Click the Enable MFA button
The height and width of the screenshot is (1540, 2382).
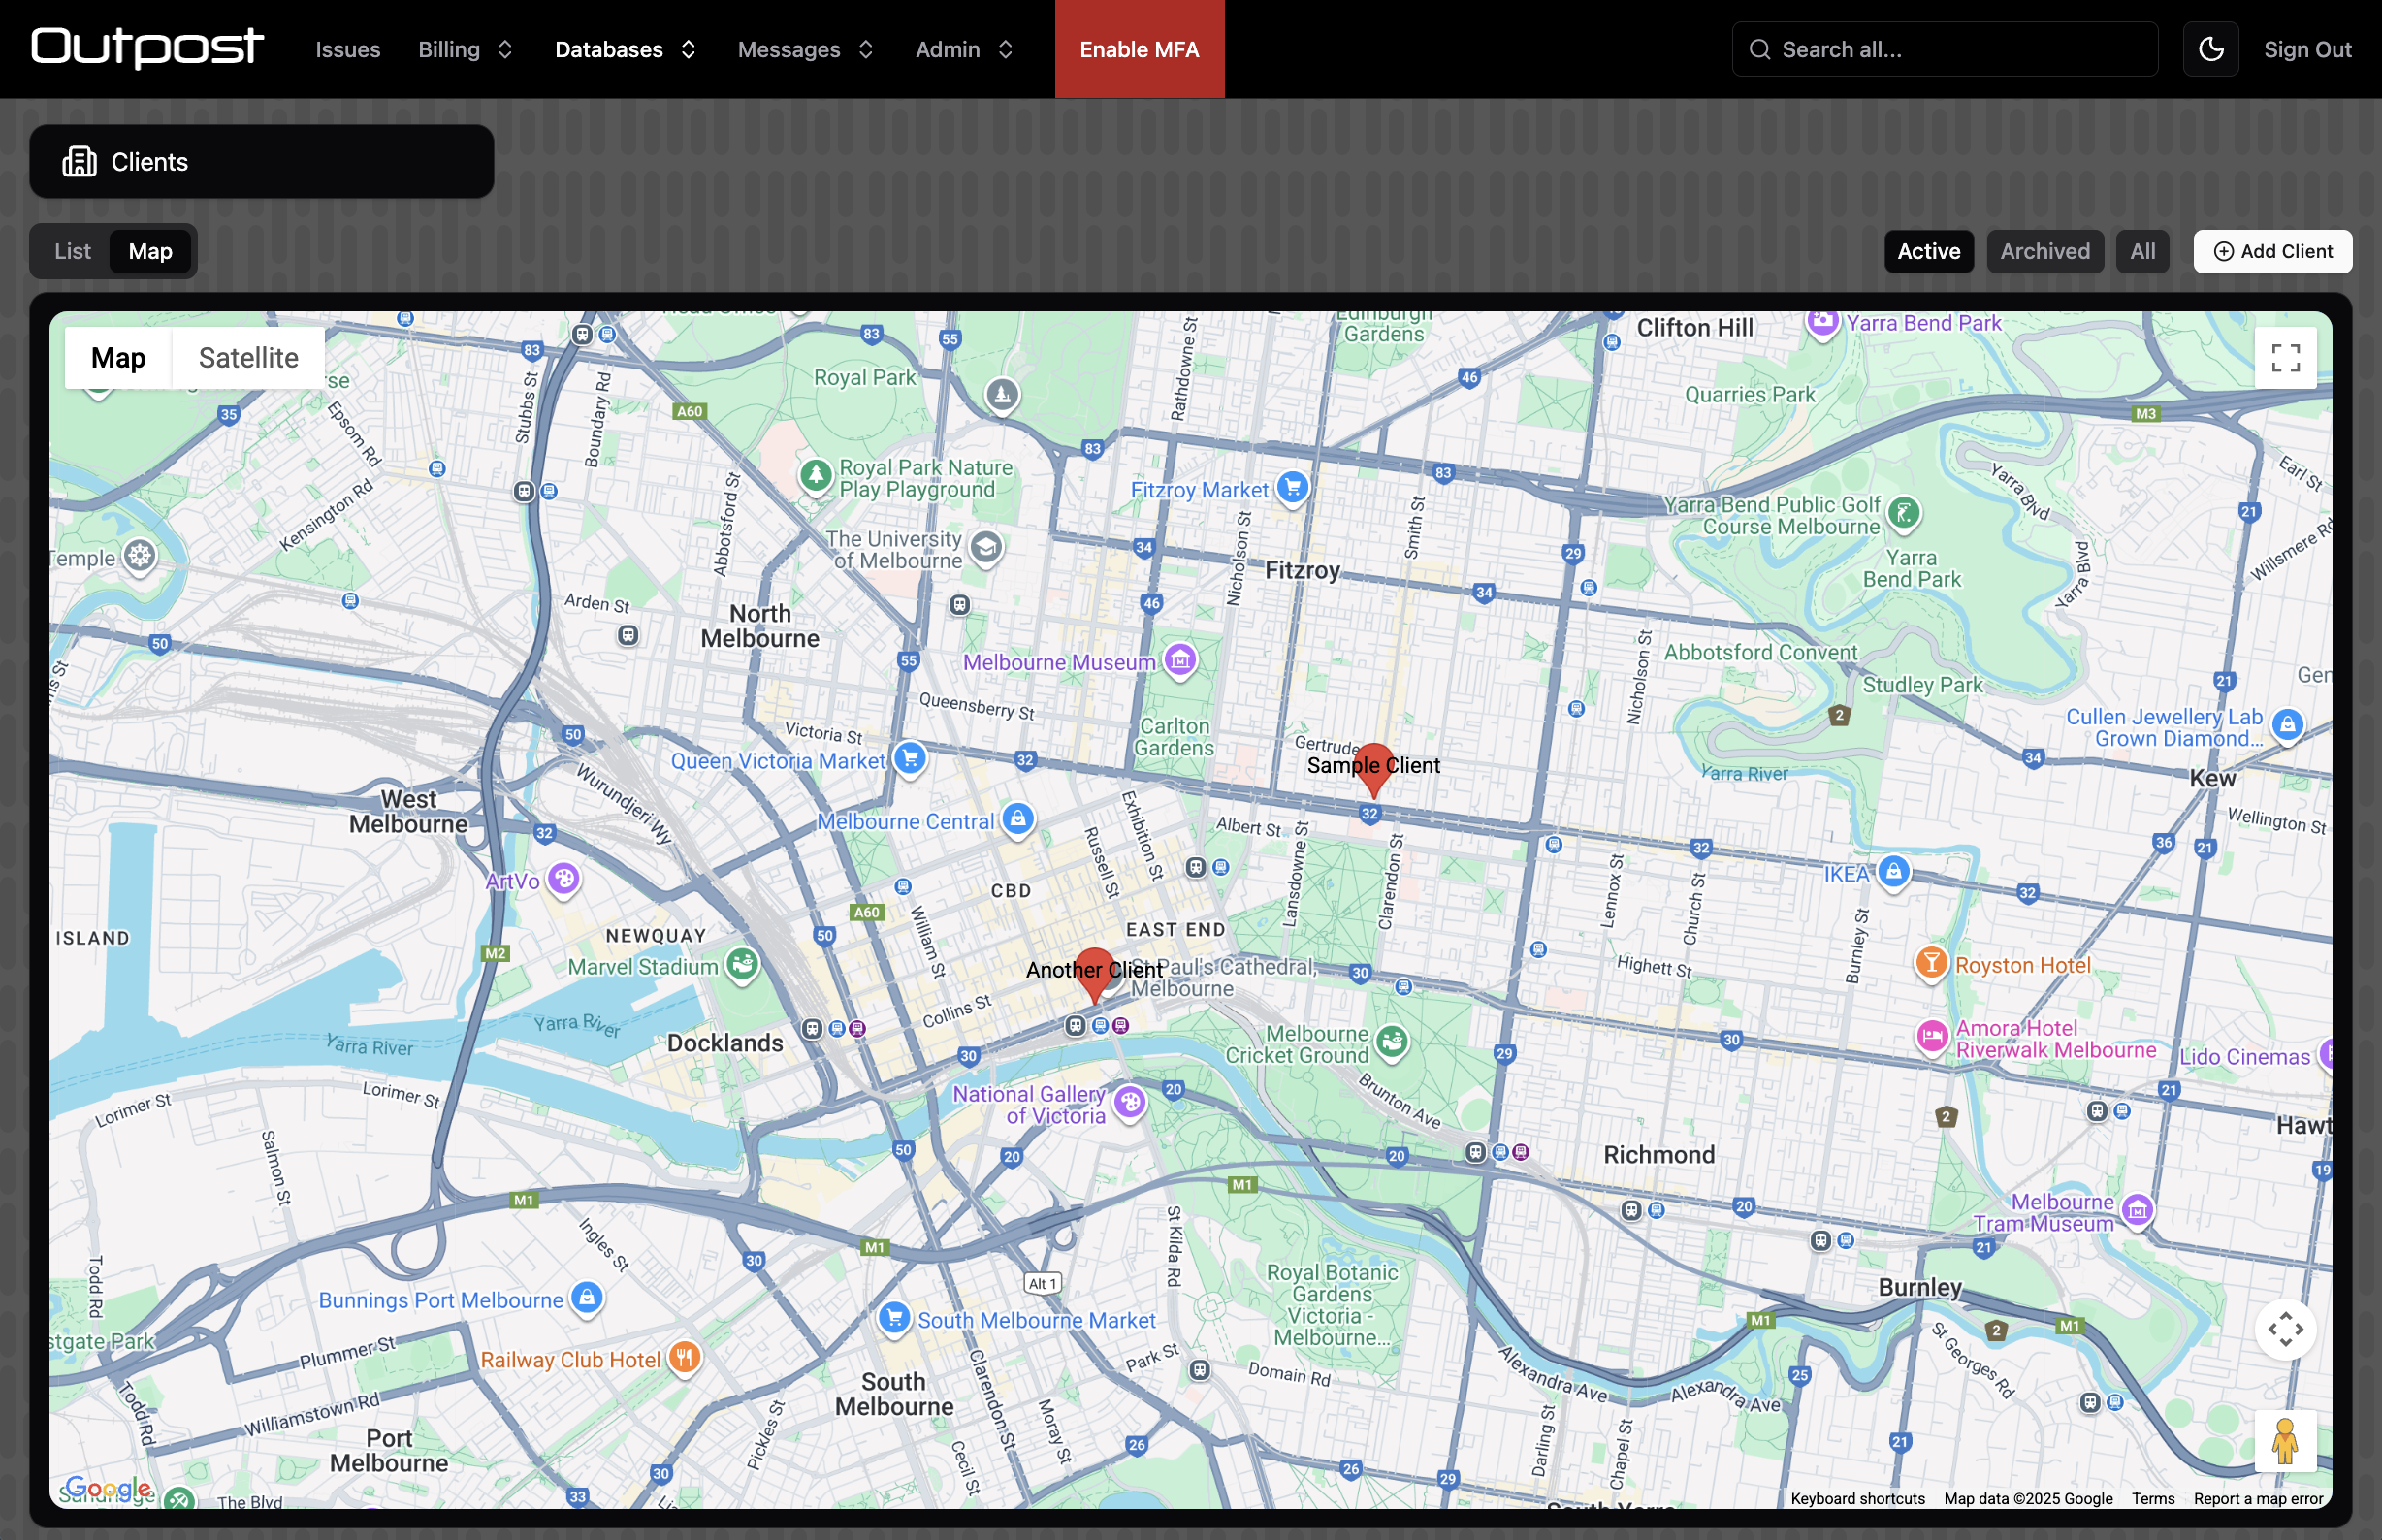tap(1139, 49)
